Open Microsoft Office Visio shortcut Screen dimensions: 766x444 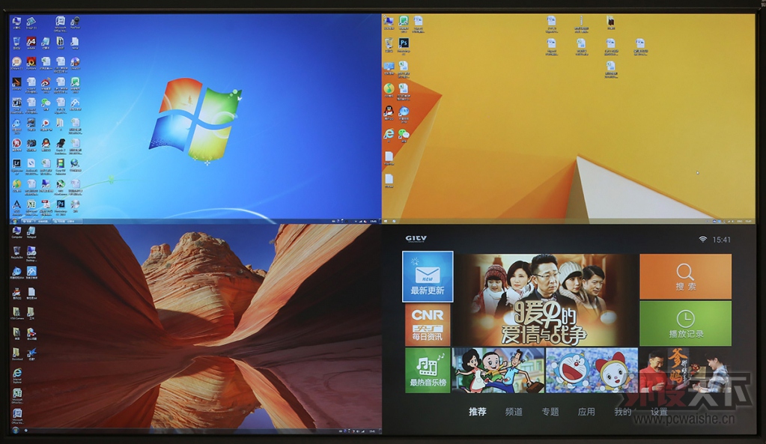click(17, 413)
